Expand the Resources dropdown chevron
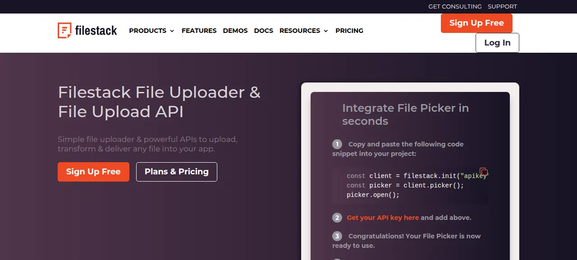Viewport: 577px width, 260px height. pos(326,31)
